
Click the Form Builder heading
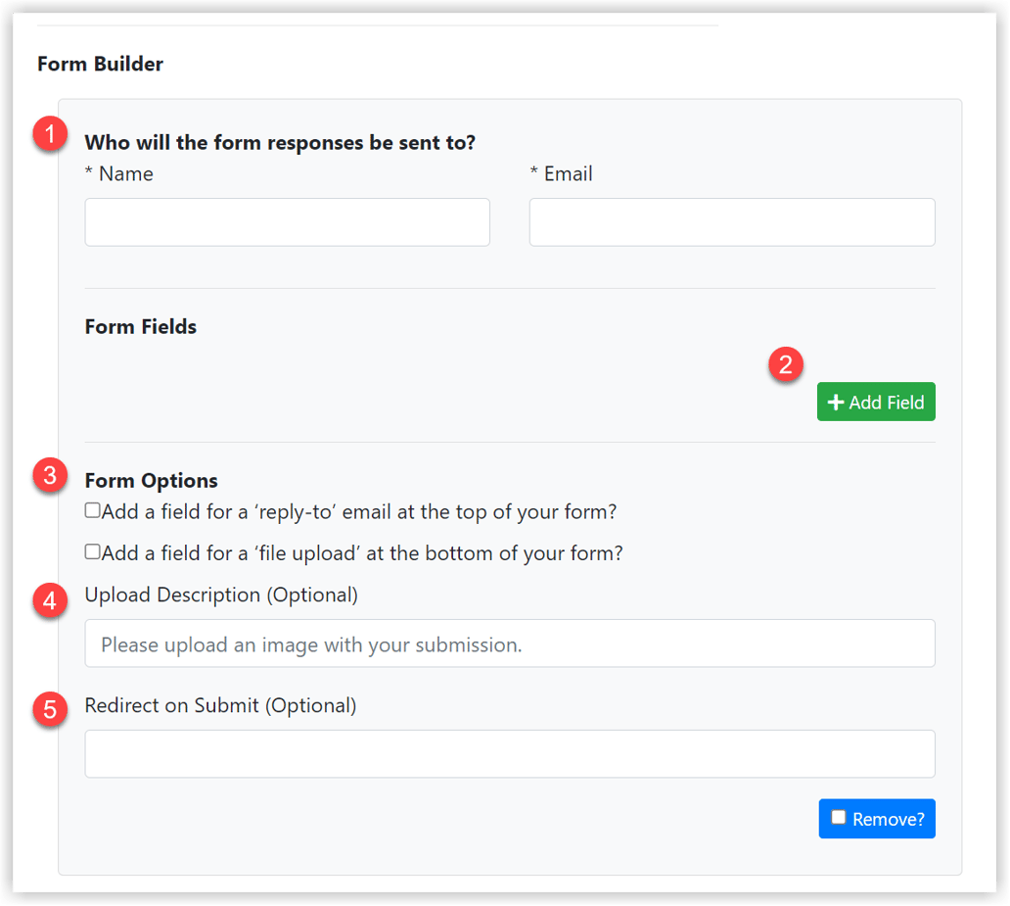[x=100, y=64]
